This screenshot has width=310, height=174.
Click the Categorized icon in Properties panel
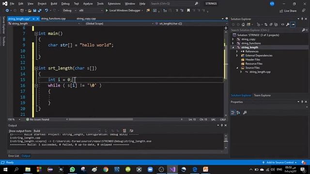233,113
